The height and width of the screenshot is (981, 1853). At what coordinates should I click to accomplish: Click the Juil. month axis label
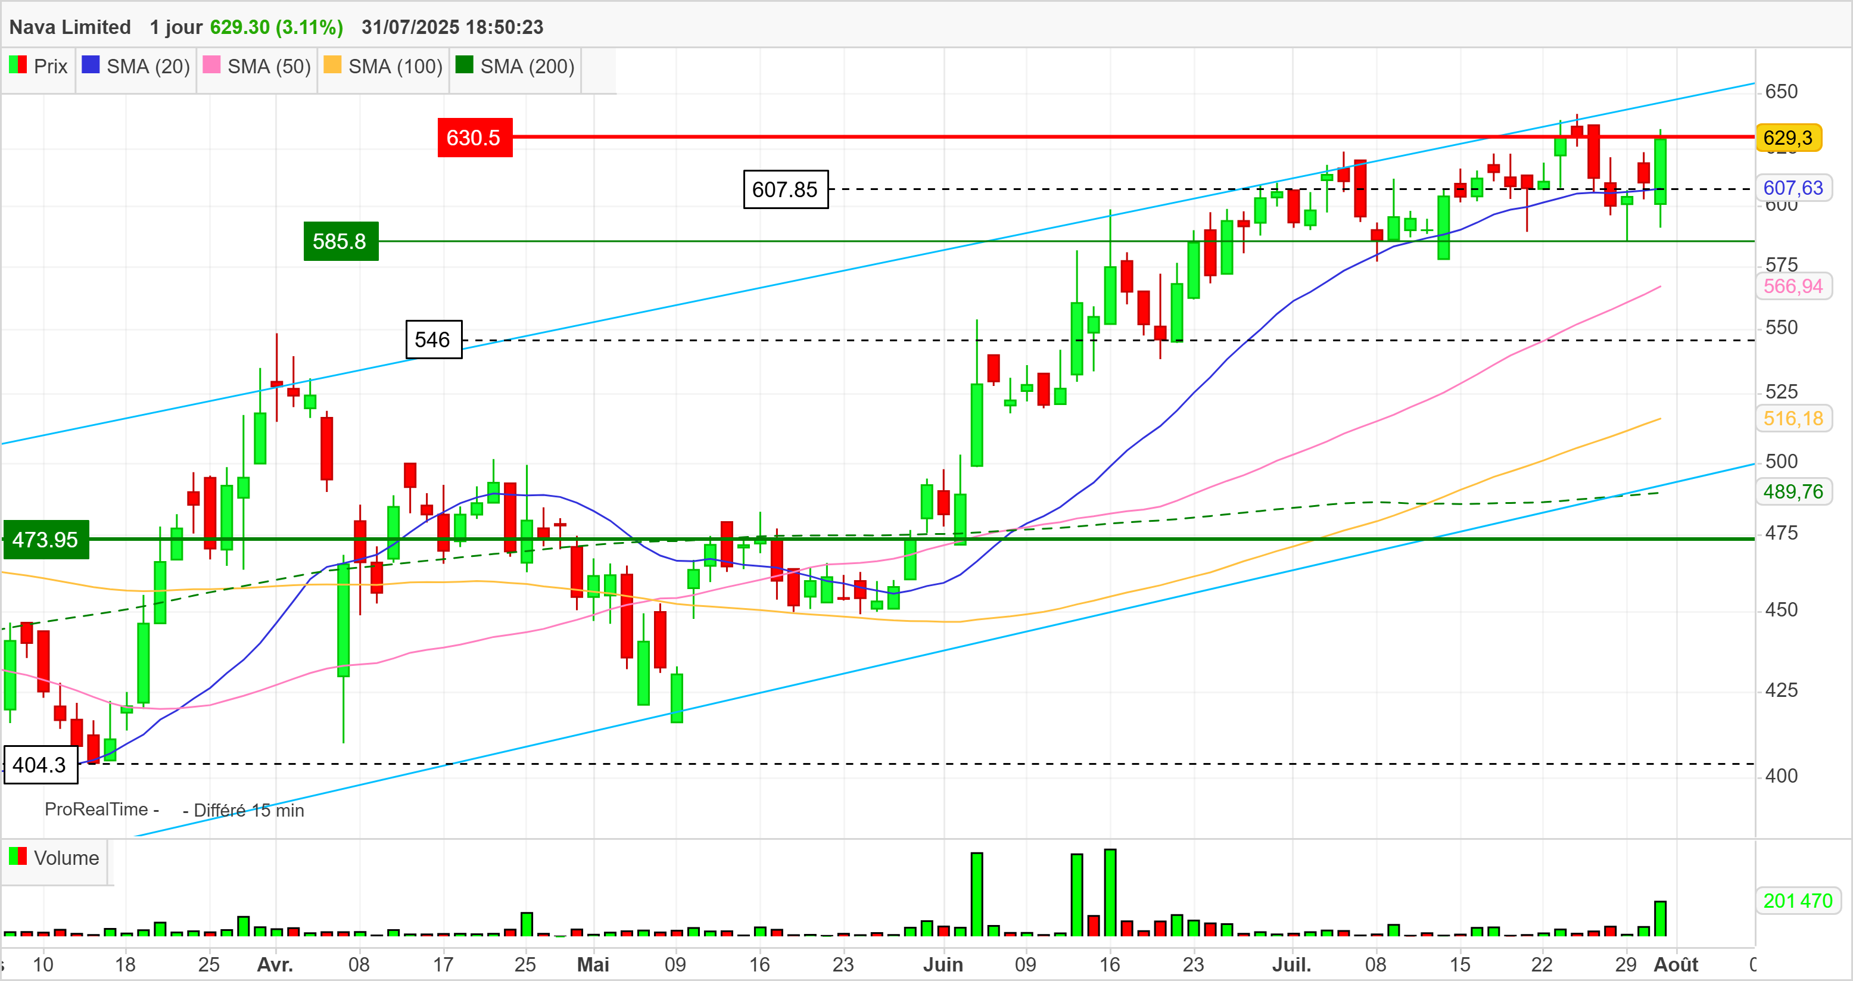click(1292, 964)
